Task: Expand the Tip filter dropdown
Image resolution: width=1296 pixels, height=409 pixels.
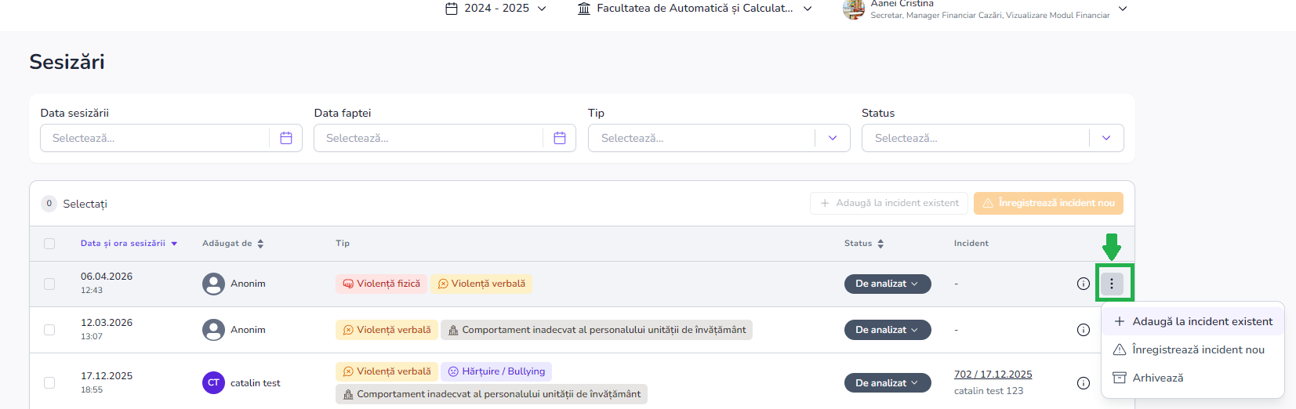Action: coord(833,138)
